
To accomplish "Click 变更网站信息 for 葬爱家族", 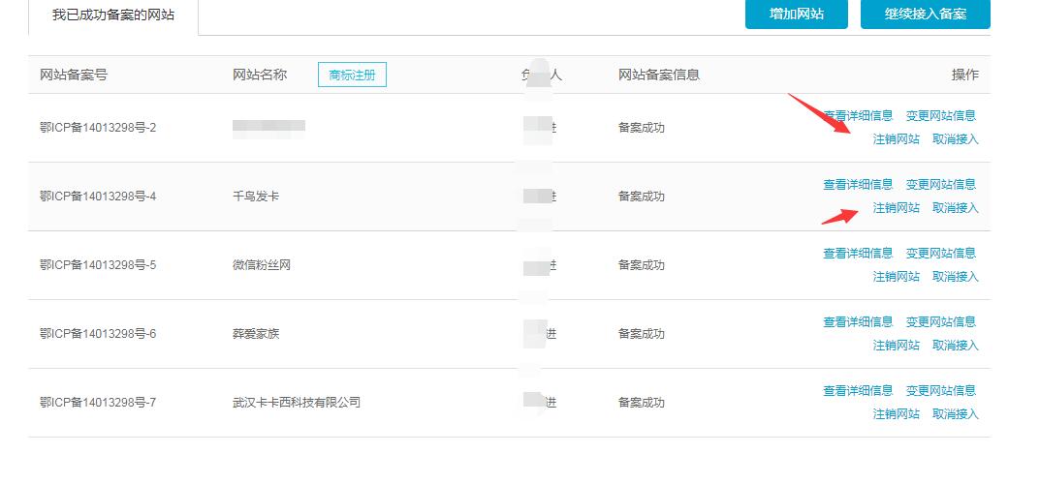I will coord(941,322).
